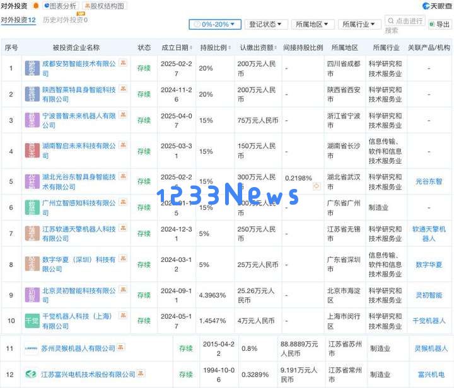Viewport: 454px width, 388px height.
Task: Click the equity structure icon beside 广州立智感知
Action: pos(124,202)
